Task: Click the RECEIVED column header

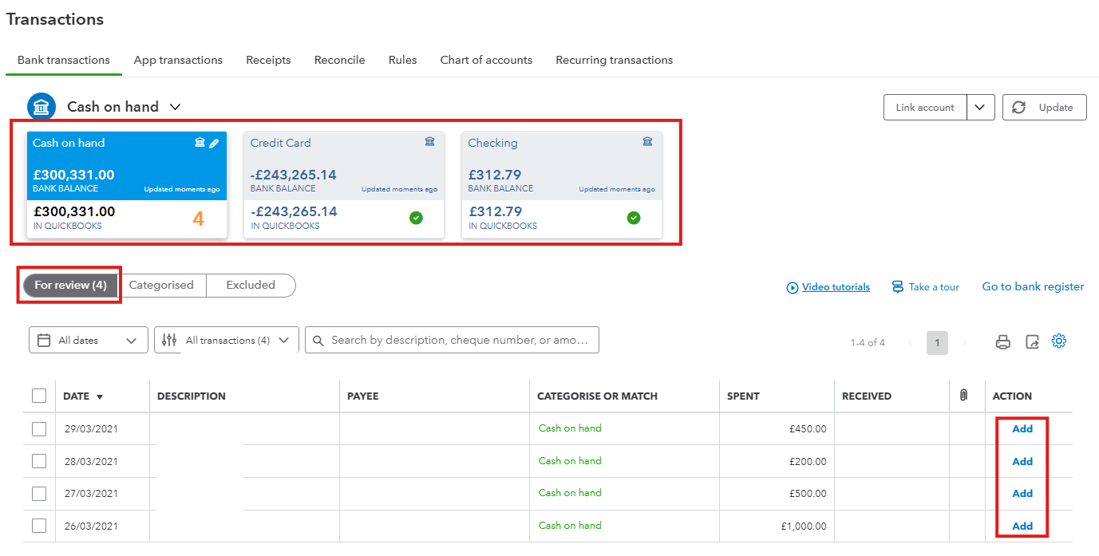Action: pos(867,396)
